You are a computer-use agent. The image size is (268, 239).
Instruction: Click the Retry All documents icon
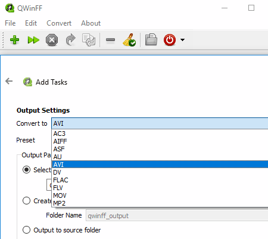point(89,40)
